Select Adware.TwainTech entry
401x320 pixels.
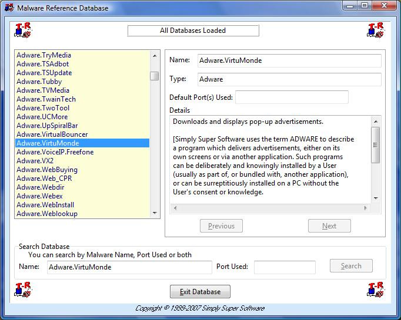(82, 99)
